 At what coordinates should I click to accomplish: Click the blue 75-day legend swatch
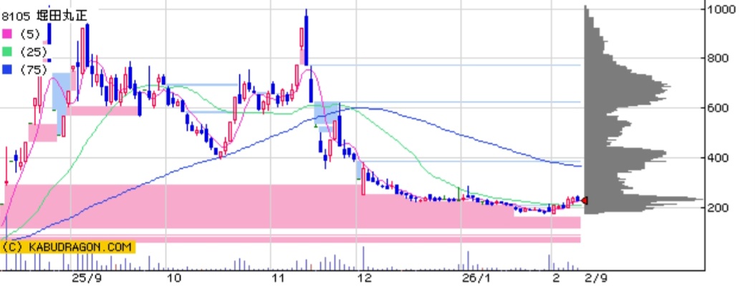[x=7, y=69]
